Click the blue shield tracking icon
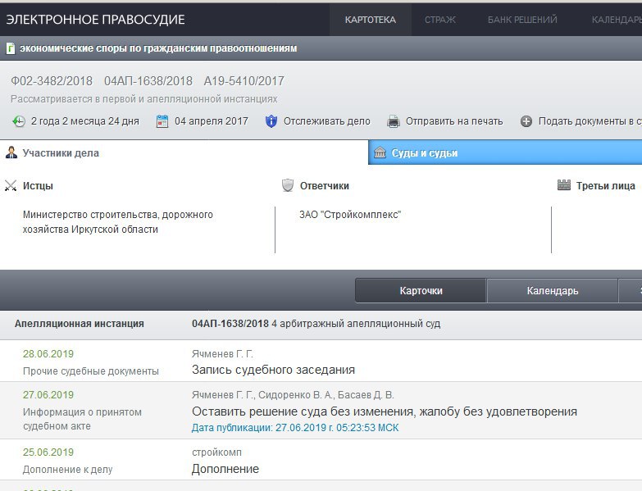This screenshot has width=642, height=491. [271, 121]
